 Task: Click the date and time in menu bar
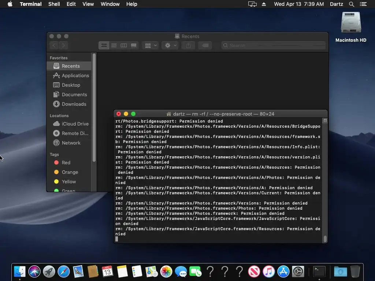click(299, 4)
